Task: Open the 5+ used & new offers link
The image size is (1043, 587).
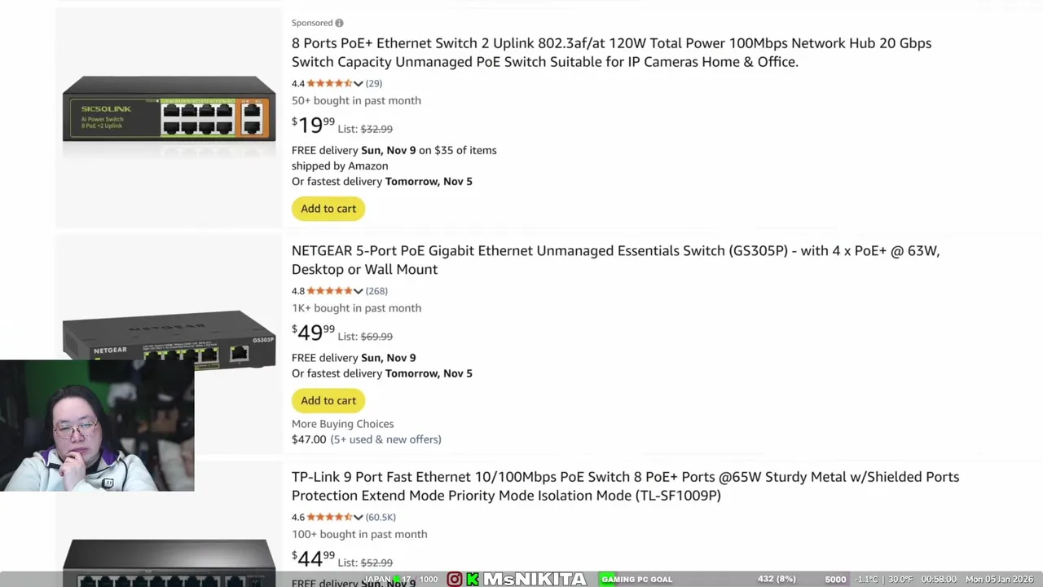Action: pos(385,439)
